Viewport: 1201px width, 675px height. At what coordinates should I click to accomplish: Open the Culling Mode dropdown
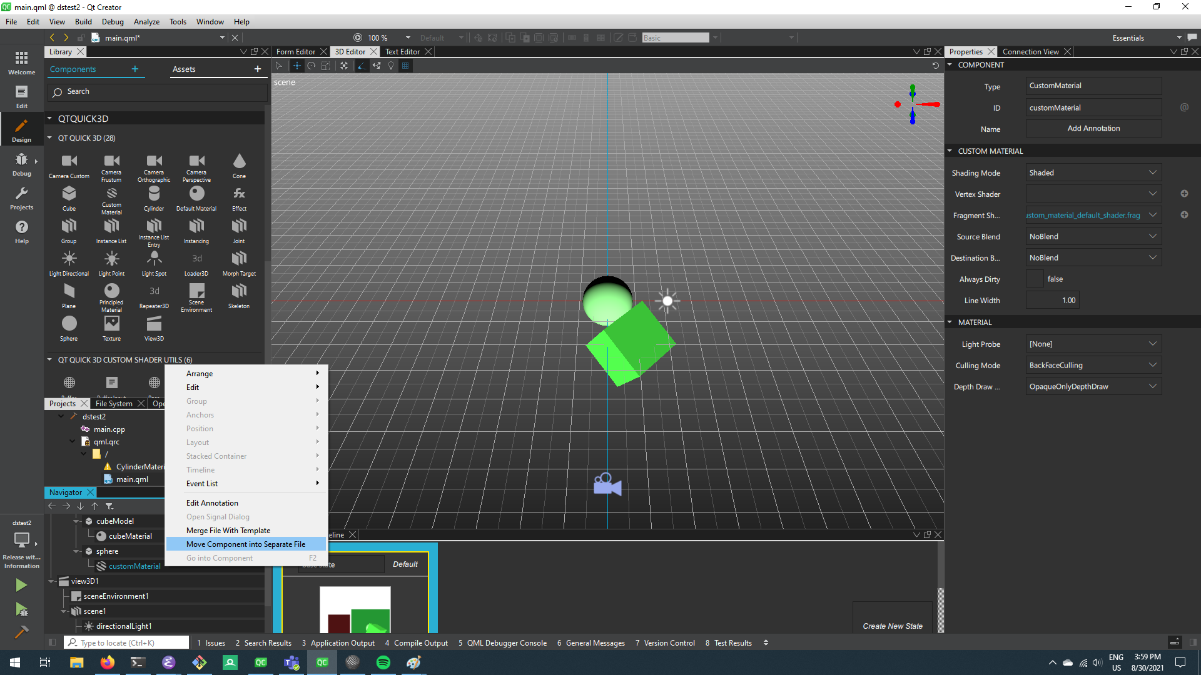tap(1093, 366)
